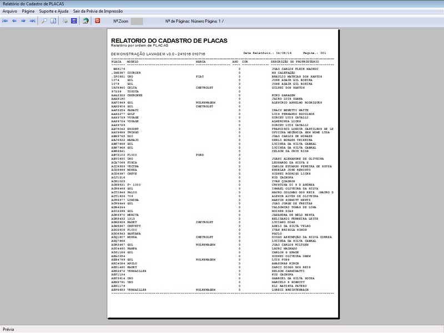Click the gray Nº Zoom input box
This screenshot has width=444, height=333.
pos(137,21)
